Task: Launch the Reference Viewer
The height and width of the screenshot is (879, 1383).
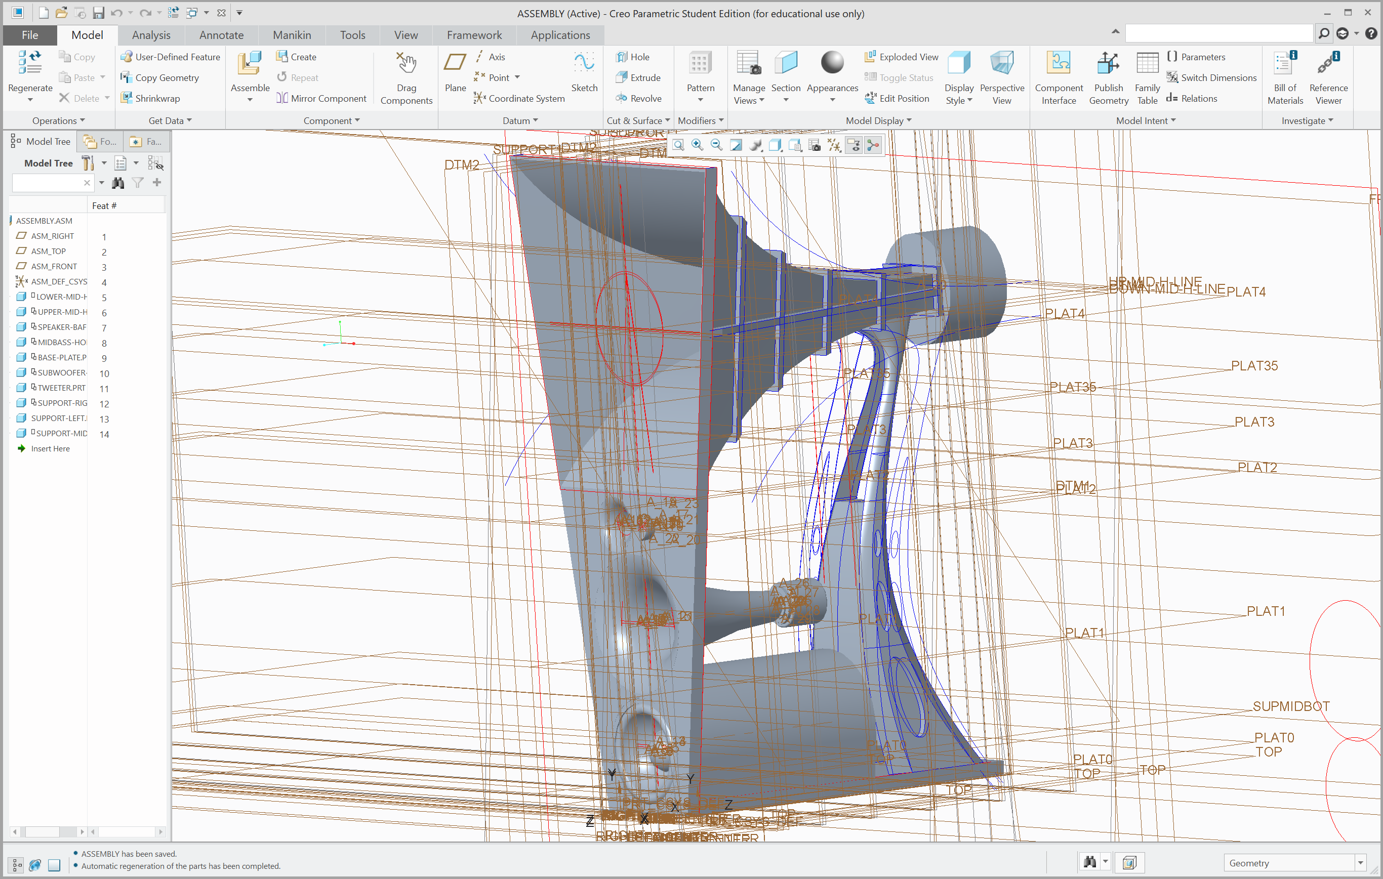Action: (x=1328, y=78)
